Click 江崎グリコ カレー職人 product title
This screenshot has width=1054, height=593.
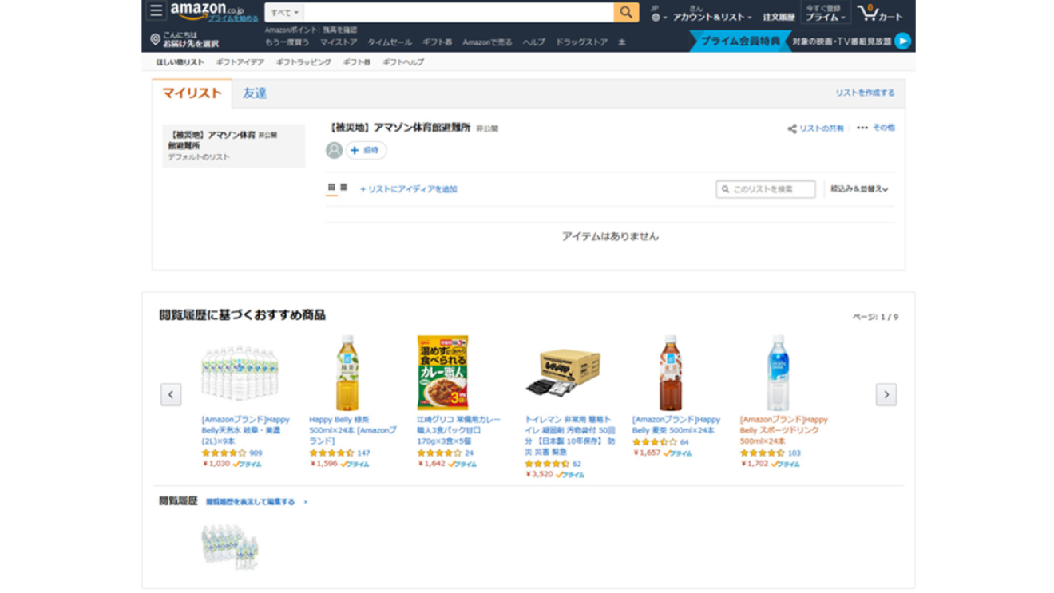point(459,430)
